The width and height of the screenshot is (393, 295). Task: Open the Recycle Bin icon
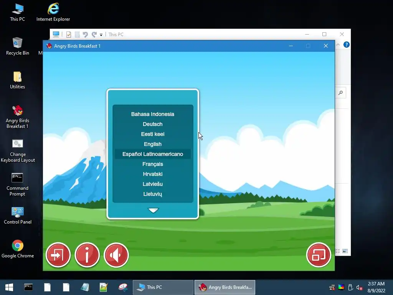[17, 46]
